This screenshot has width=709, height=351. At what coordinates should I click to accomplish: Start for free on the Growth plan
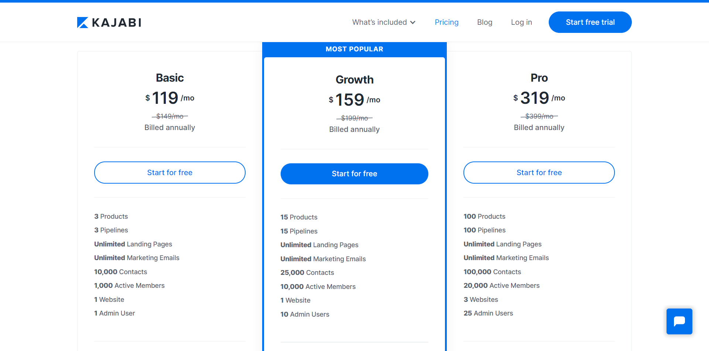(354, 174)
